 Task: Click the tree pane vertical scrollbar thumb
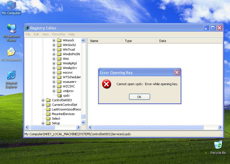[x=83, y=117]
